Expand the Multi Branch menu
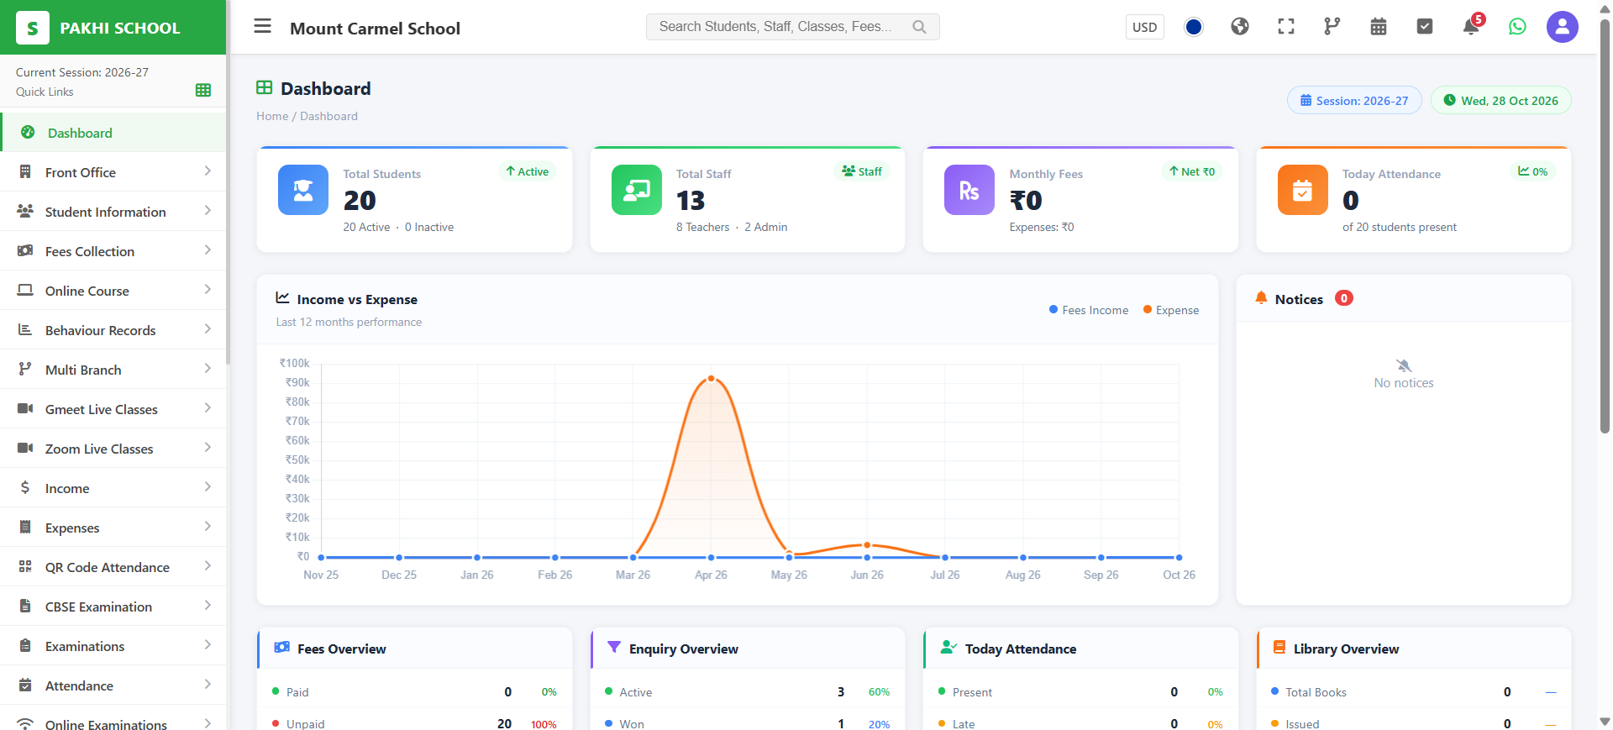The width and height of the screenshot is (1613, 730). (113, 370)
